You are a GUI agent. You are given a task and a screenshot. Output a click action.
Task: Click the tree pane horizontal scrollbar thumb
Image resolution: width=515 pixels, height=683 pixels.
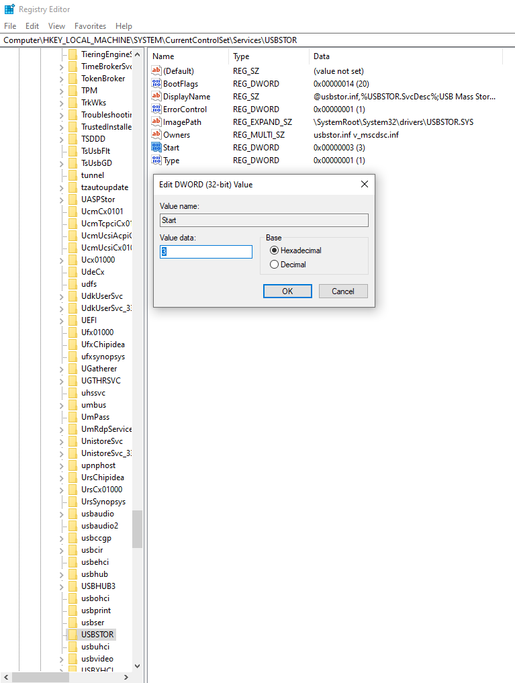(40, 678)
